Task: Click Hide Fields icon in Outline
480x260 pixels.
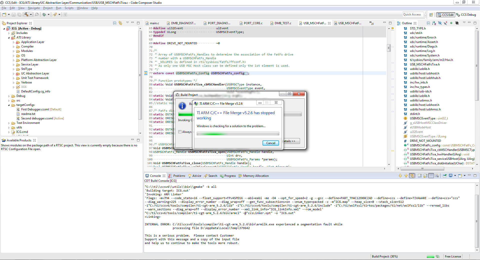Action: (440, 23)
